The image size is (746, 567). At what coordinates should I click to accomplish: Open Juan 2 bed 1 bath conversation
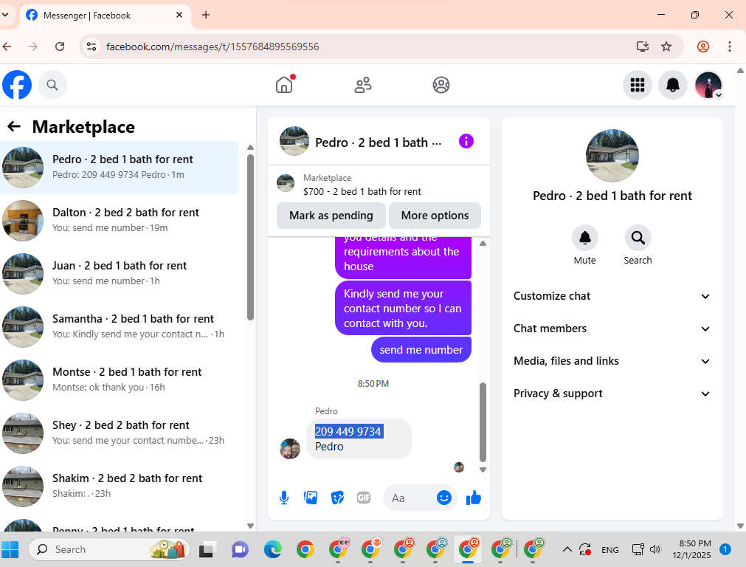[x=120, y=274]
